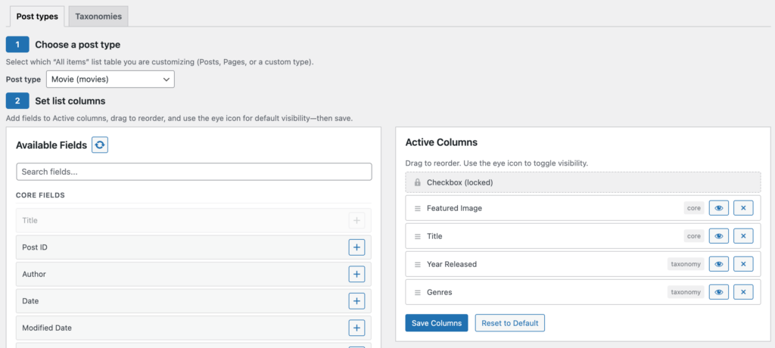The image size is (775, 348).
Task: Toggle visibility of Featured Image column
Action: [x=719, y=208]
